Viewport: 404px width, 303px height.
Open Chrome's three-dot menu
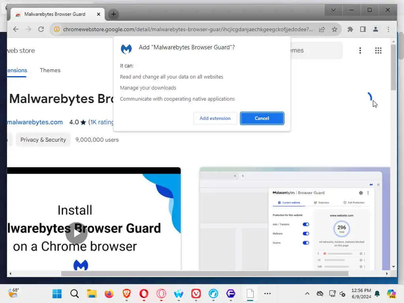pos(388,29)
